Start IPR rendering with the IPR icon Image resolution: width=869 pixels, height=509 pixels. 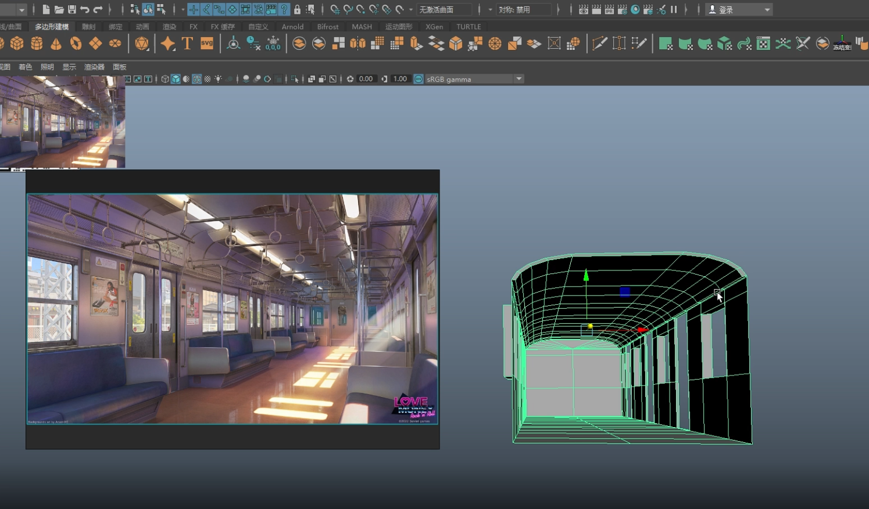point(609,9)
